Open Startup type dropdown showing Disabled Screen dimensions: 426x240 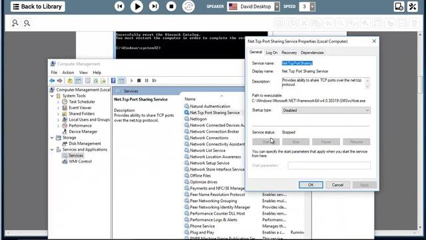click(326, 111)
